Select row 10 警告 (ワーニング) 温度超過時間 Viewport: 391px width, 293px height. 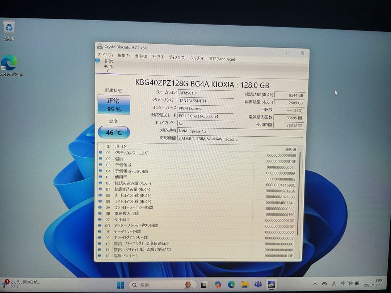coord(196,244)
